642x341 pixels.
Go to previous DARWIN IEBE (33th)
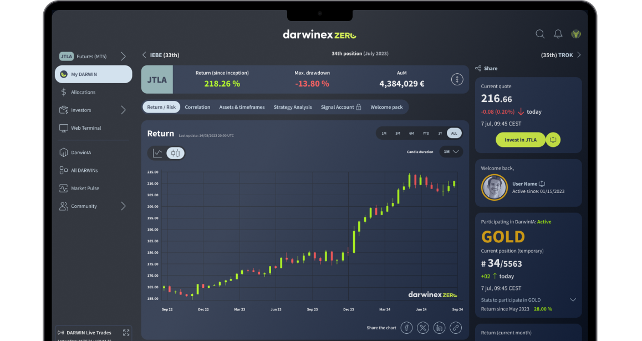coord(161,55)
